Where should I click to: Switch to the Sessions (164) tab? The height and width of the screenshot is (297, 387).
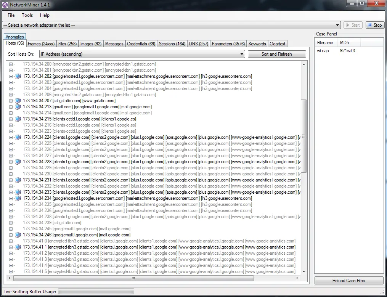pos(172,44)
